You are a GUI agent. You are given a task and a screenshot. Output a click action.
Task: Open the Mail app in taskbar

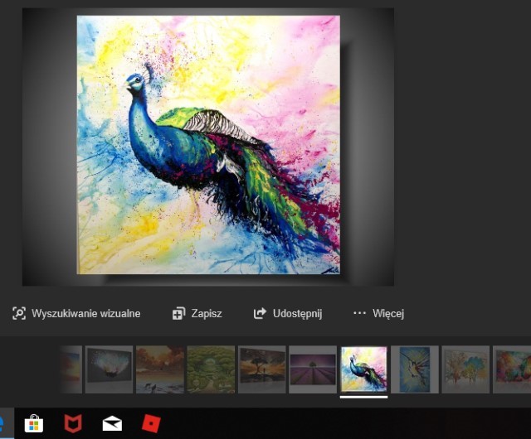(x=111, y=424)
